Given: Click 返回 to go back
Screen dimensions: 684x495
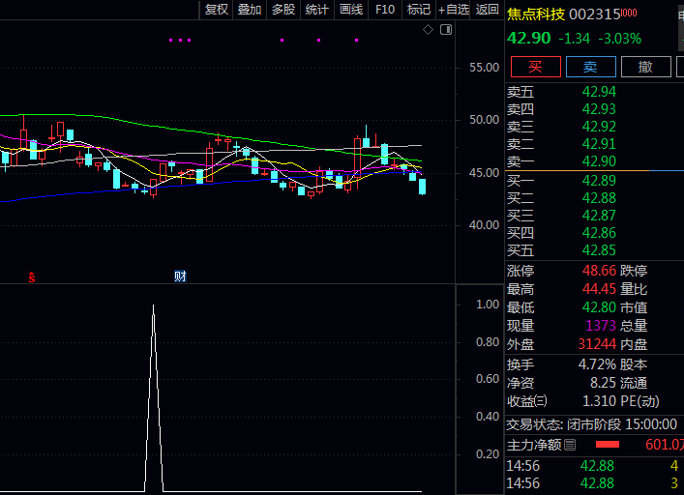Looking at the screenshot, I should coord(488,10).
